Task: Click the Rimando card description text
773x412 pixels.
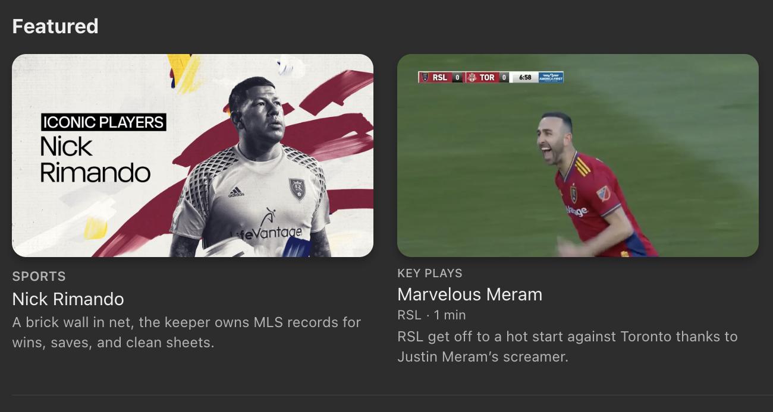Action: (x=187, y=333)
